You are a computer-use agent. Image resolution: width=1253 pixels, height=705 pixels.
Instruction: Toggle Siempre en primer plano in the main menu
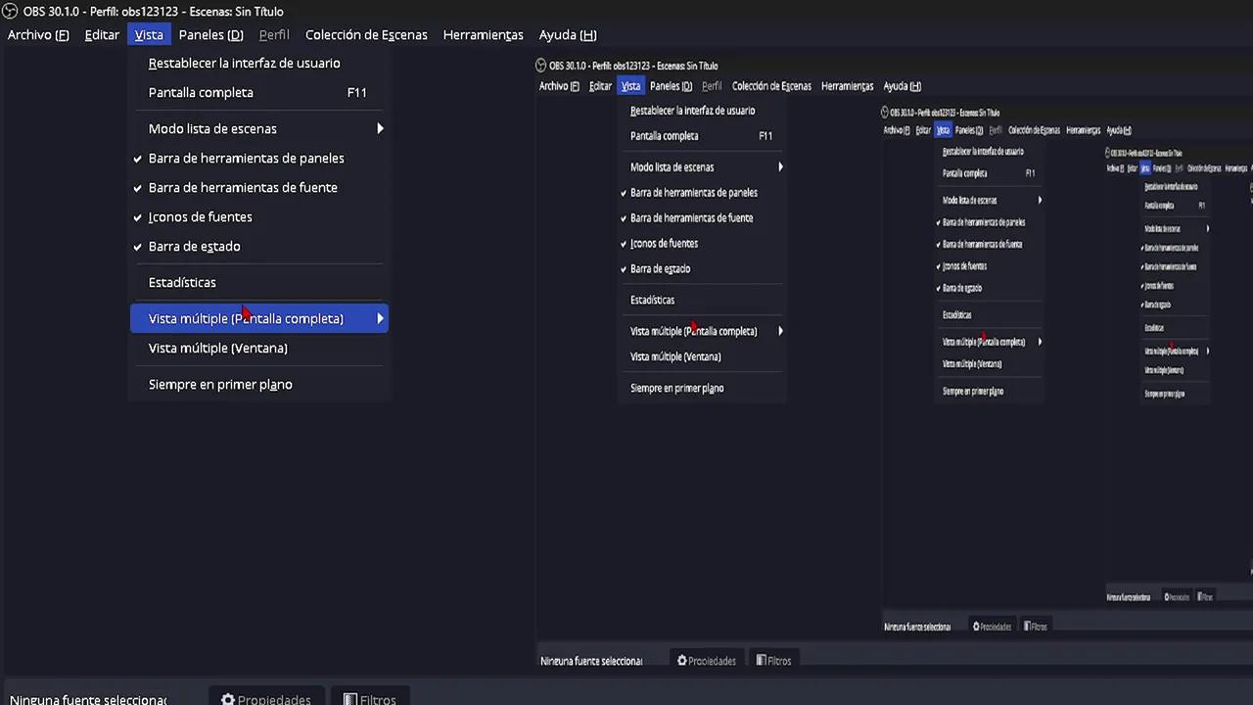(220, 384)
